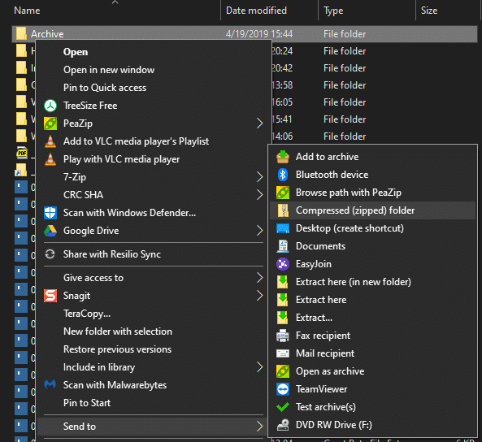The width and height of the screenshot is (482, 442).
Task: Sort by Date modified column header
Action: tap(256, 11)
